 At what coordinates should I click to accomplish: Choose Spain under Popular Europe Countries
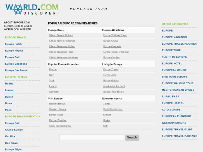pyautogui.click(x=52, y=81)
